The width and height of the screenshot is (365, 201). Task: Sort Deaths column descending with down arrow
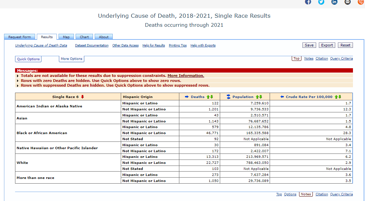point(211,97)
